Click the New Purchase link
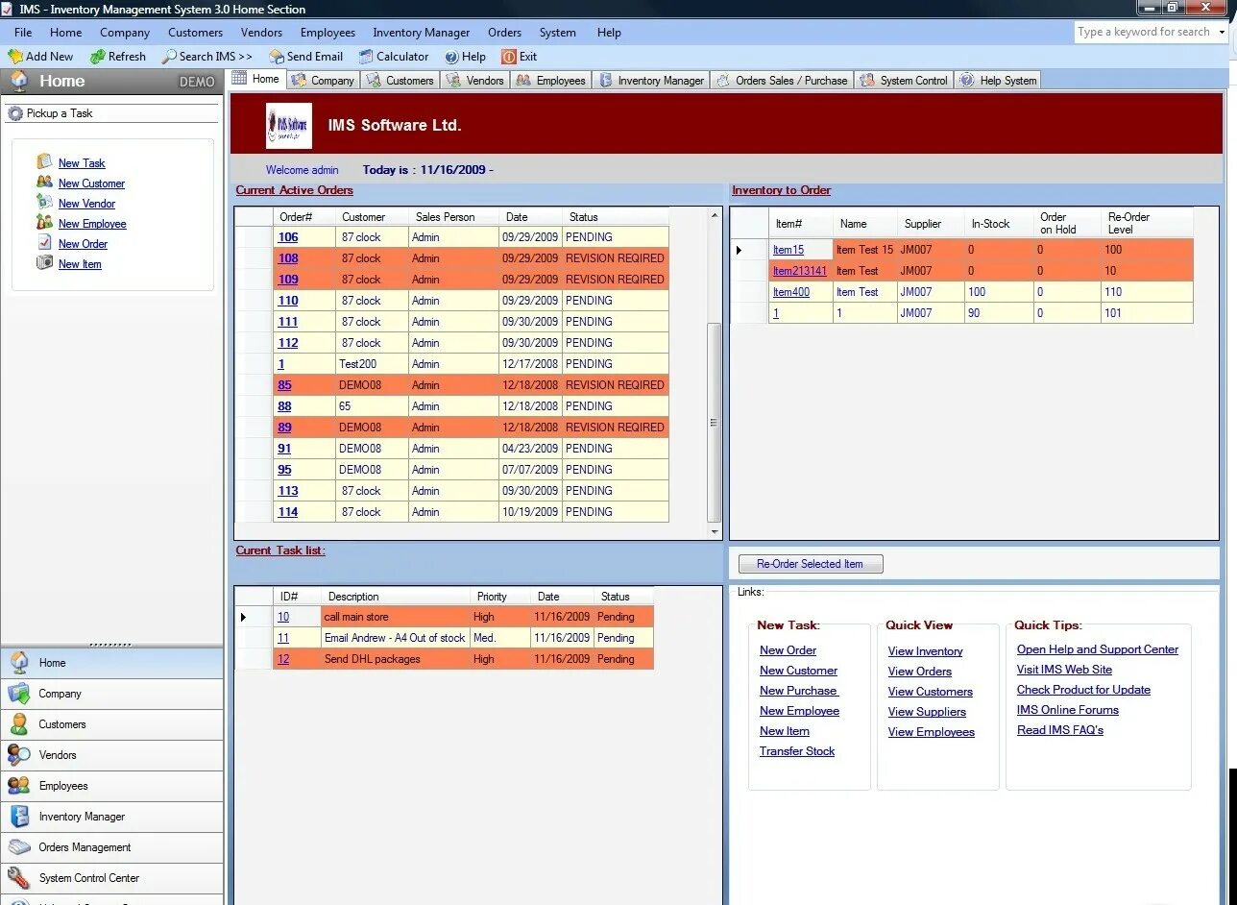The width and height of the screenshot is (1237, 905). 799,691
